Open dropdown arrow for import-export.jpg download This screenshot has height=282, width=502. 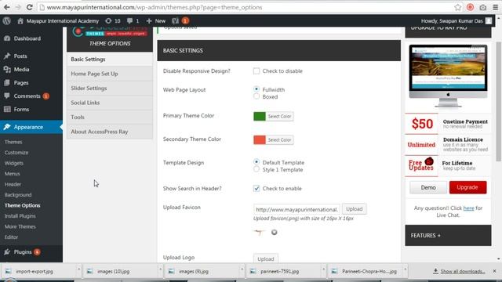pyautogui.click(x=78, y=269)
